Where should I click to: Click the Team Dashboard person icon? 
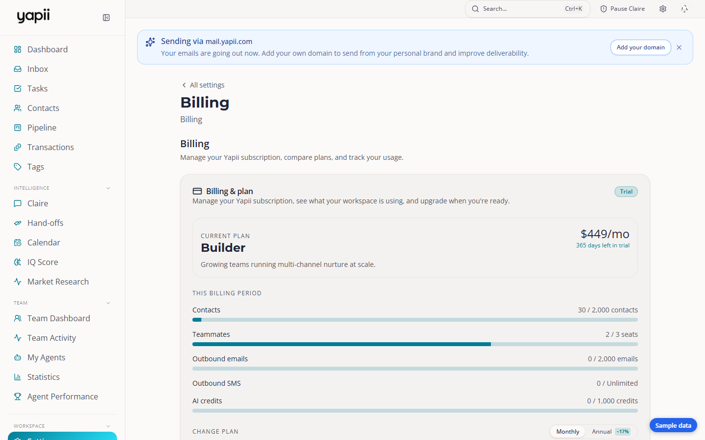click(x=18, y=318)
